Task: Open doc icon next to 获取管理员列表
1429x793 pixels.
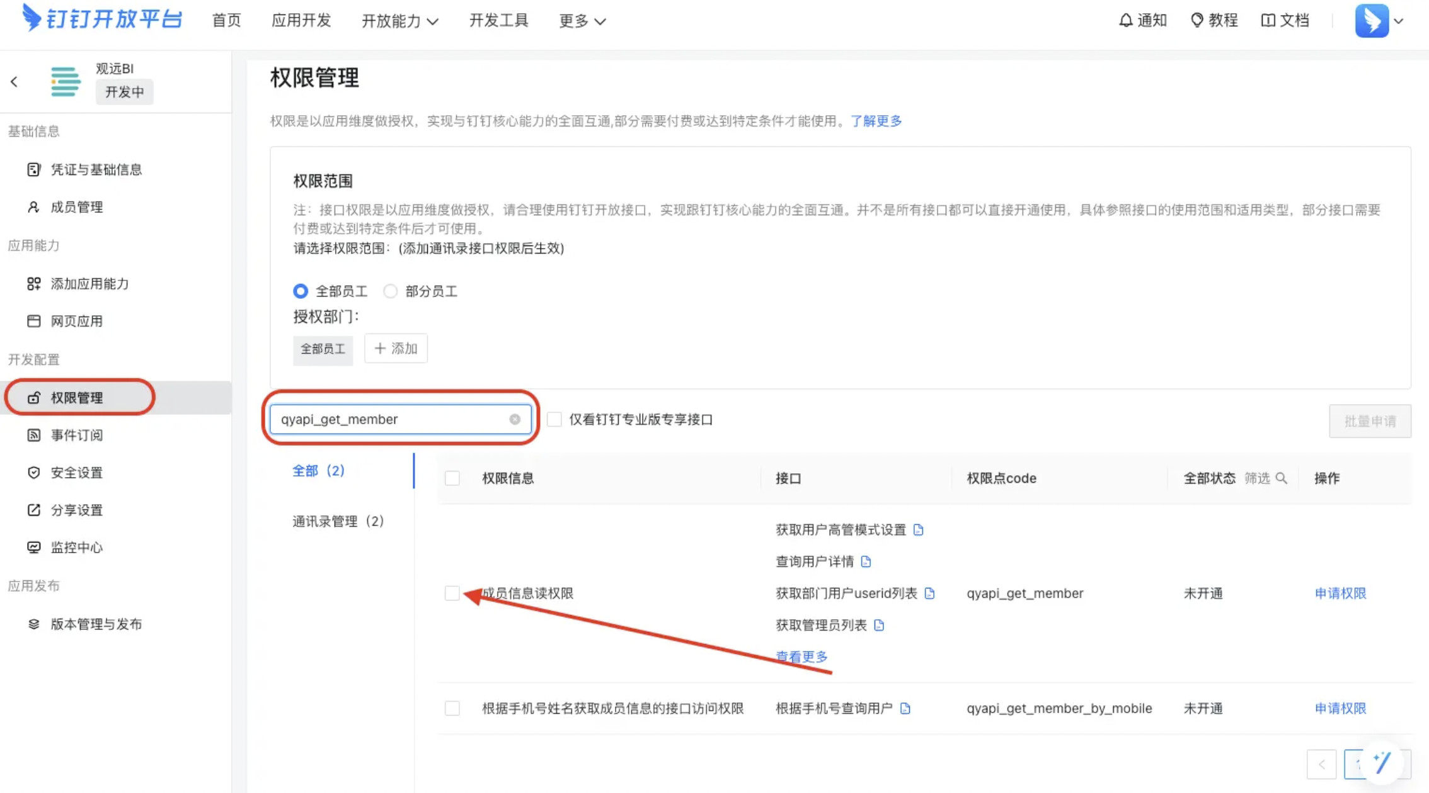Action: click(x=879, y=625)
